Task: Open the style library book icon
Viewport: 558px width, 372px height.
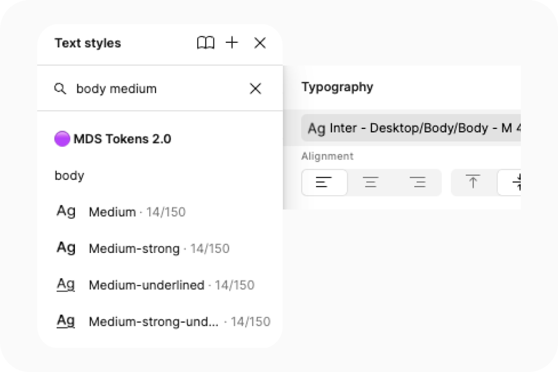Action: pos(206,43)
